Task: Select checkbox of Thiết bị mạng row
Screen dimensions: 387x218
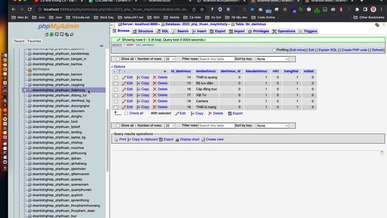Action: tap(115, 107)
